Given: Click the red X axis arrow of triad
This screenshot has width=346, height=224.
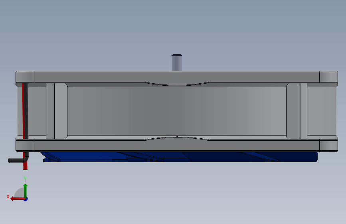Looking at the screenshot, I should click(x=17, y=199).
